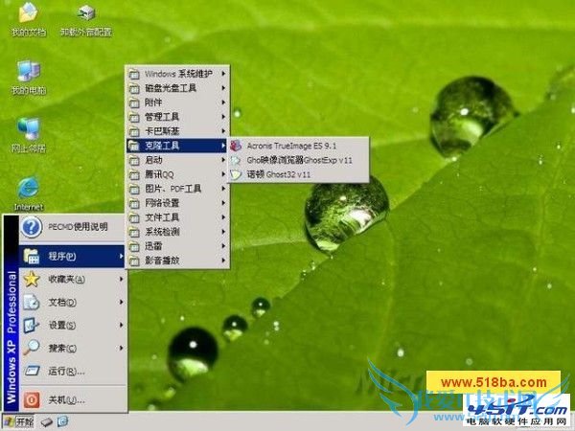The height and width of the screenshot is (431, 575).
Task: Expand the 卡巴斯基 submenu arrow
Action: [223, 131]
